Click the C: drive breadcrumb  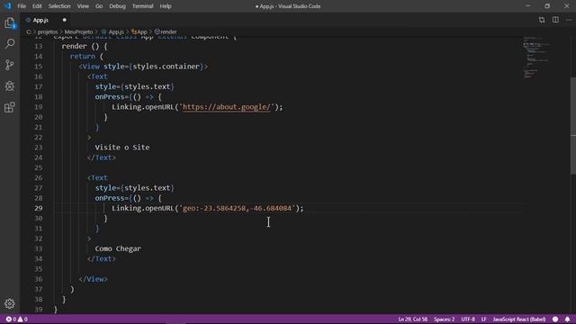point(29,32)
